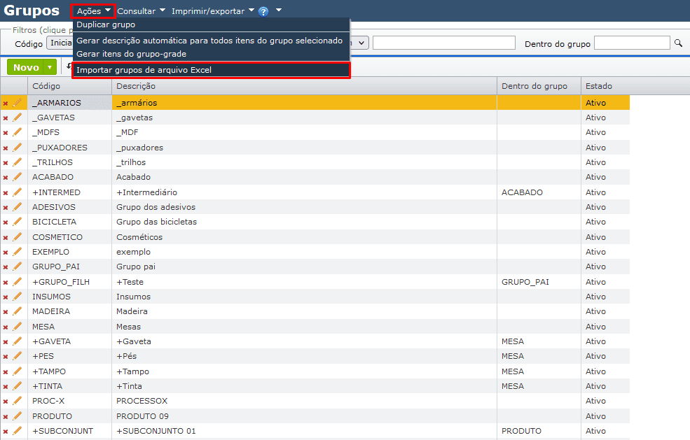Viewport: 690px width, 440px height.
Task: Focus the Dentro do grupo filter field
Action: [x=632, y=43]
